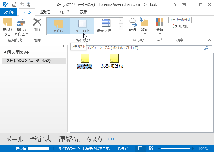The height and width of the screenshot is (152, 214).
Task: Switch to アイコン view
Action: (59, 26)
